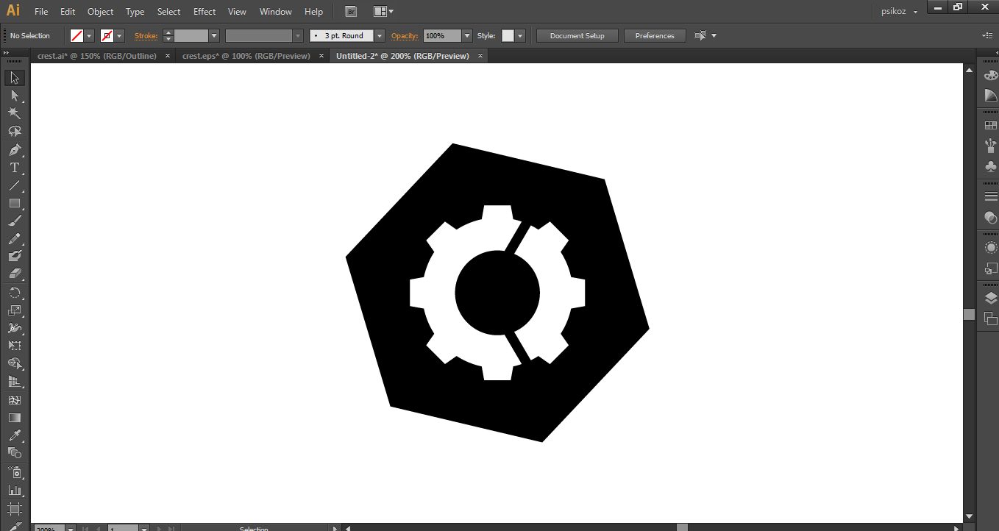The height and width of the screenshot is (531, 999).
Task: Open the Layers panel icon
Action: [x=990, y=298]
